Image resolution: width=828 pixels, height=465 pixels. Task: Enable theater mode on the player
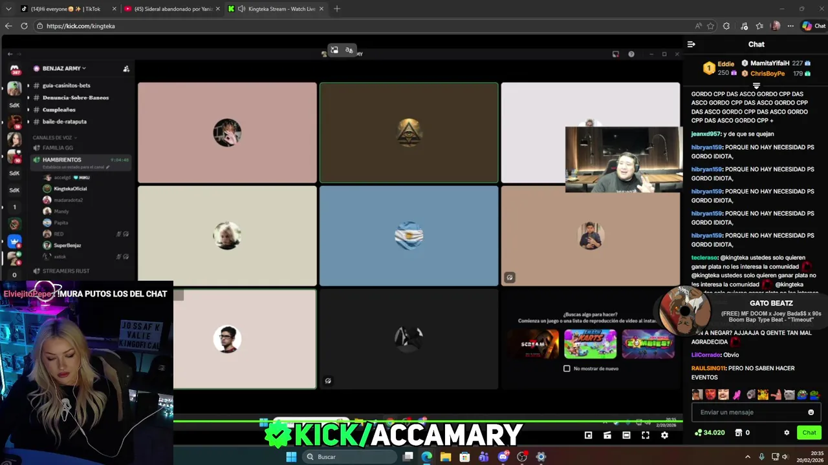(x=626, y=435)
